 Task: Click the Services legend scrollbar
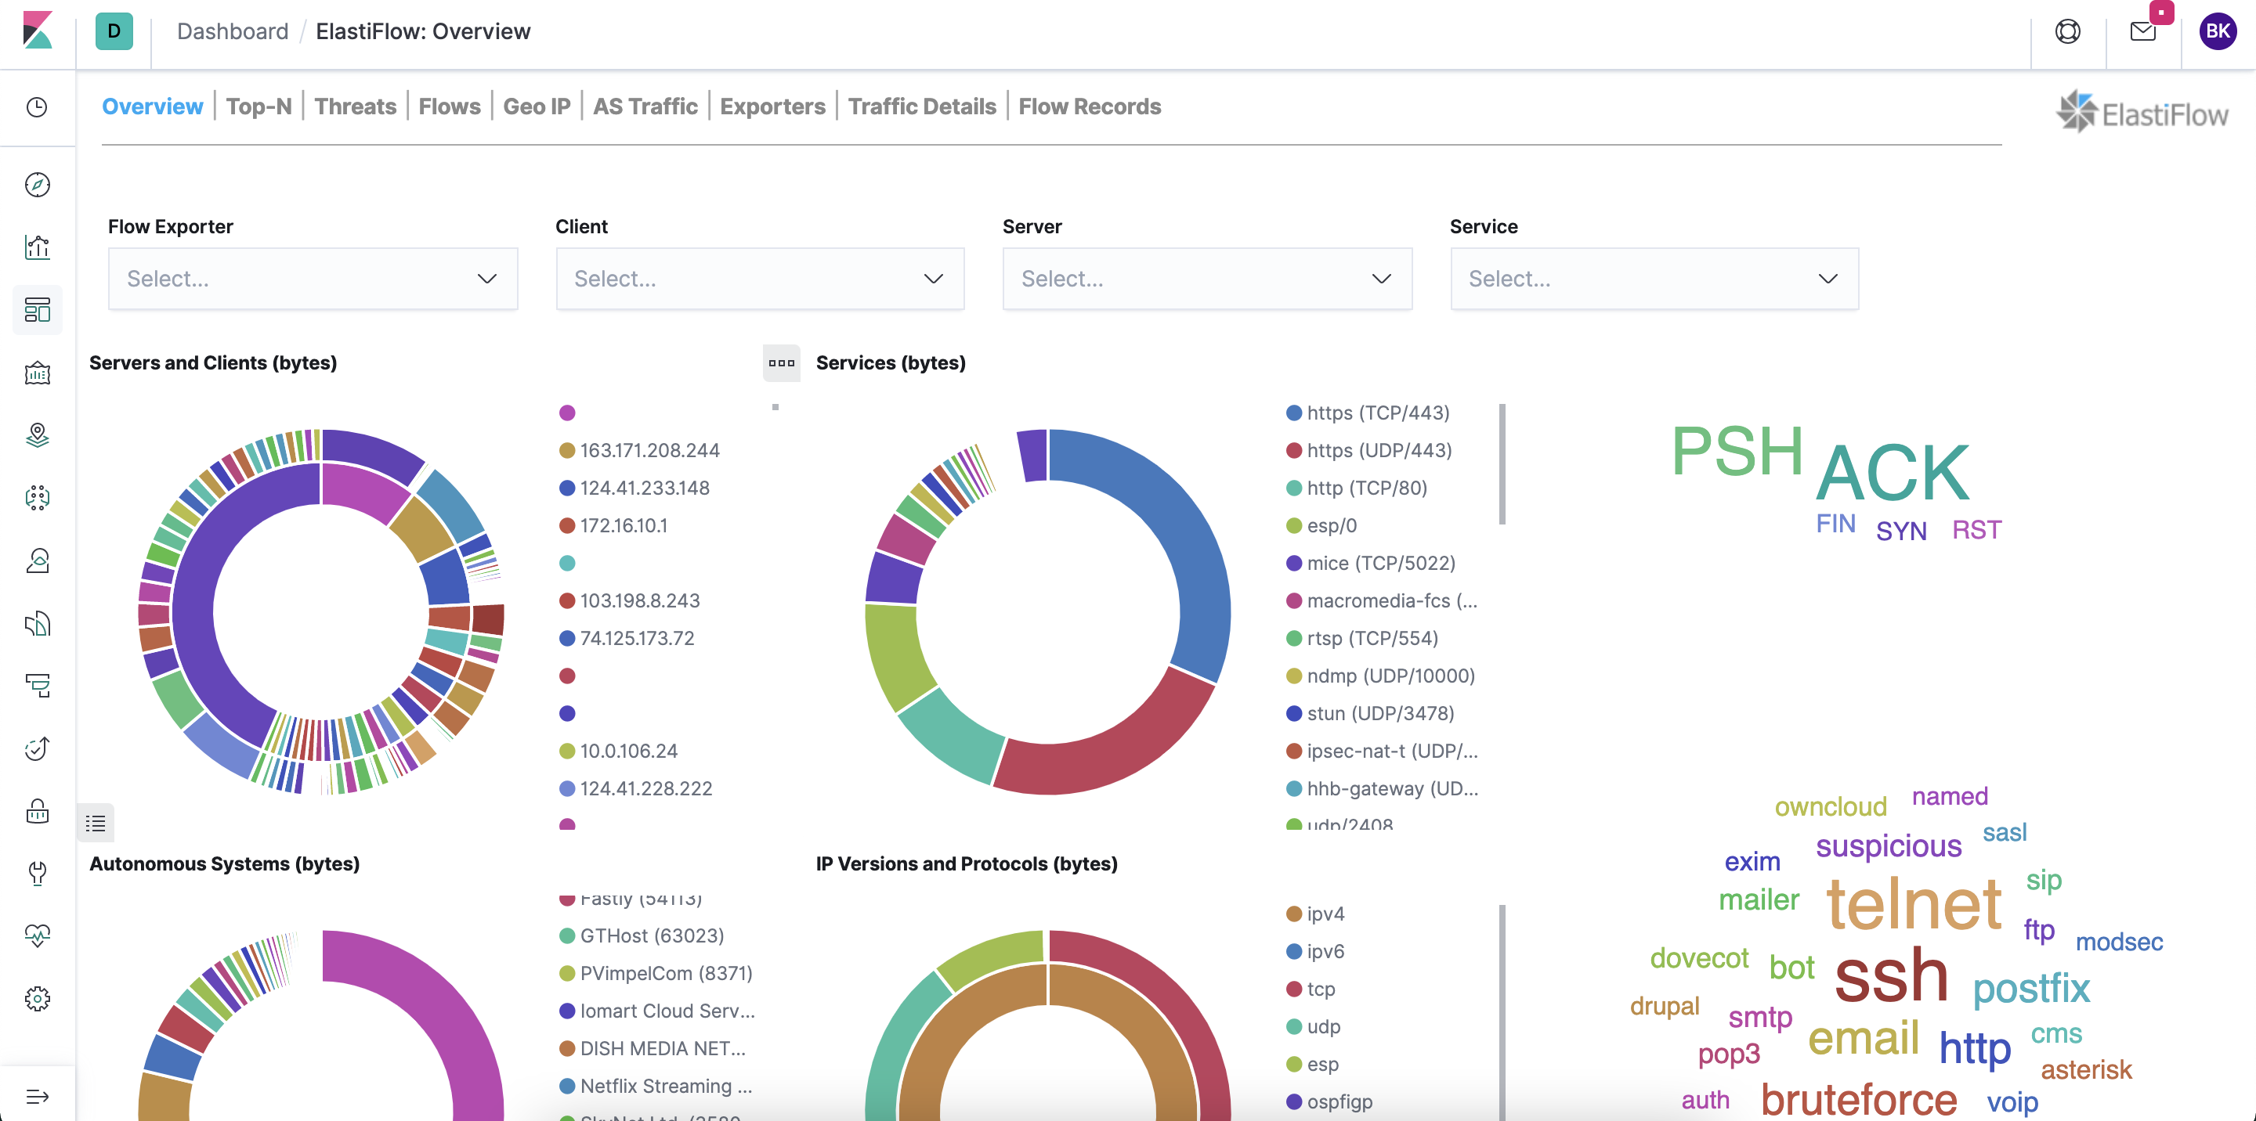click(1502, 463)
